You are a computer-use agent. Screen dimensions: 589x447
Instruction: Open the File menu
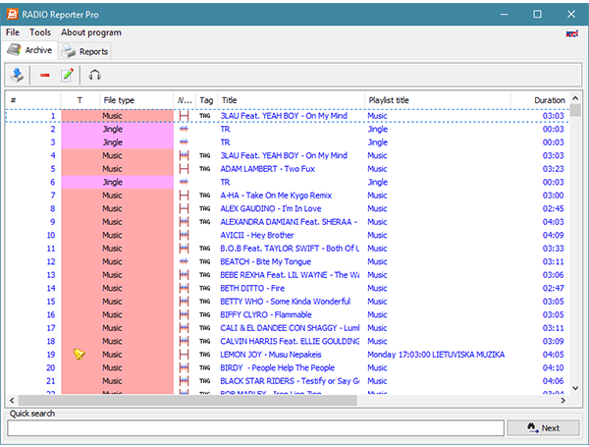pyautogui.click(x=13, y=32)
